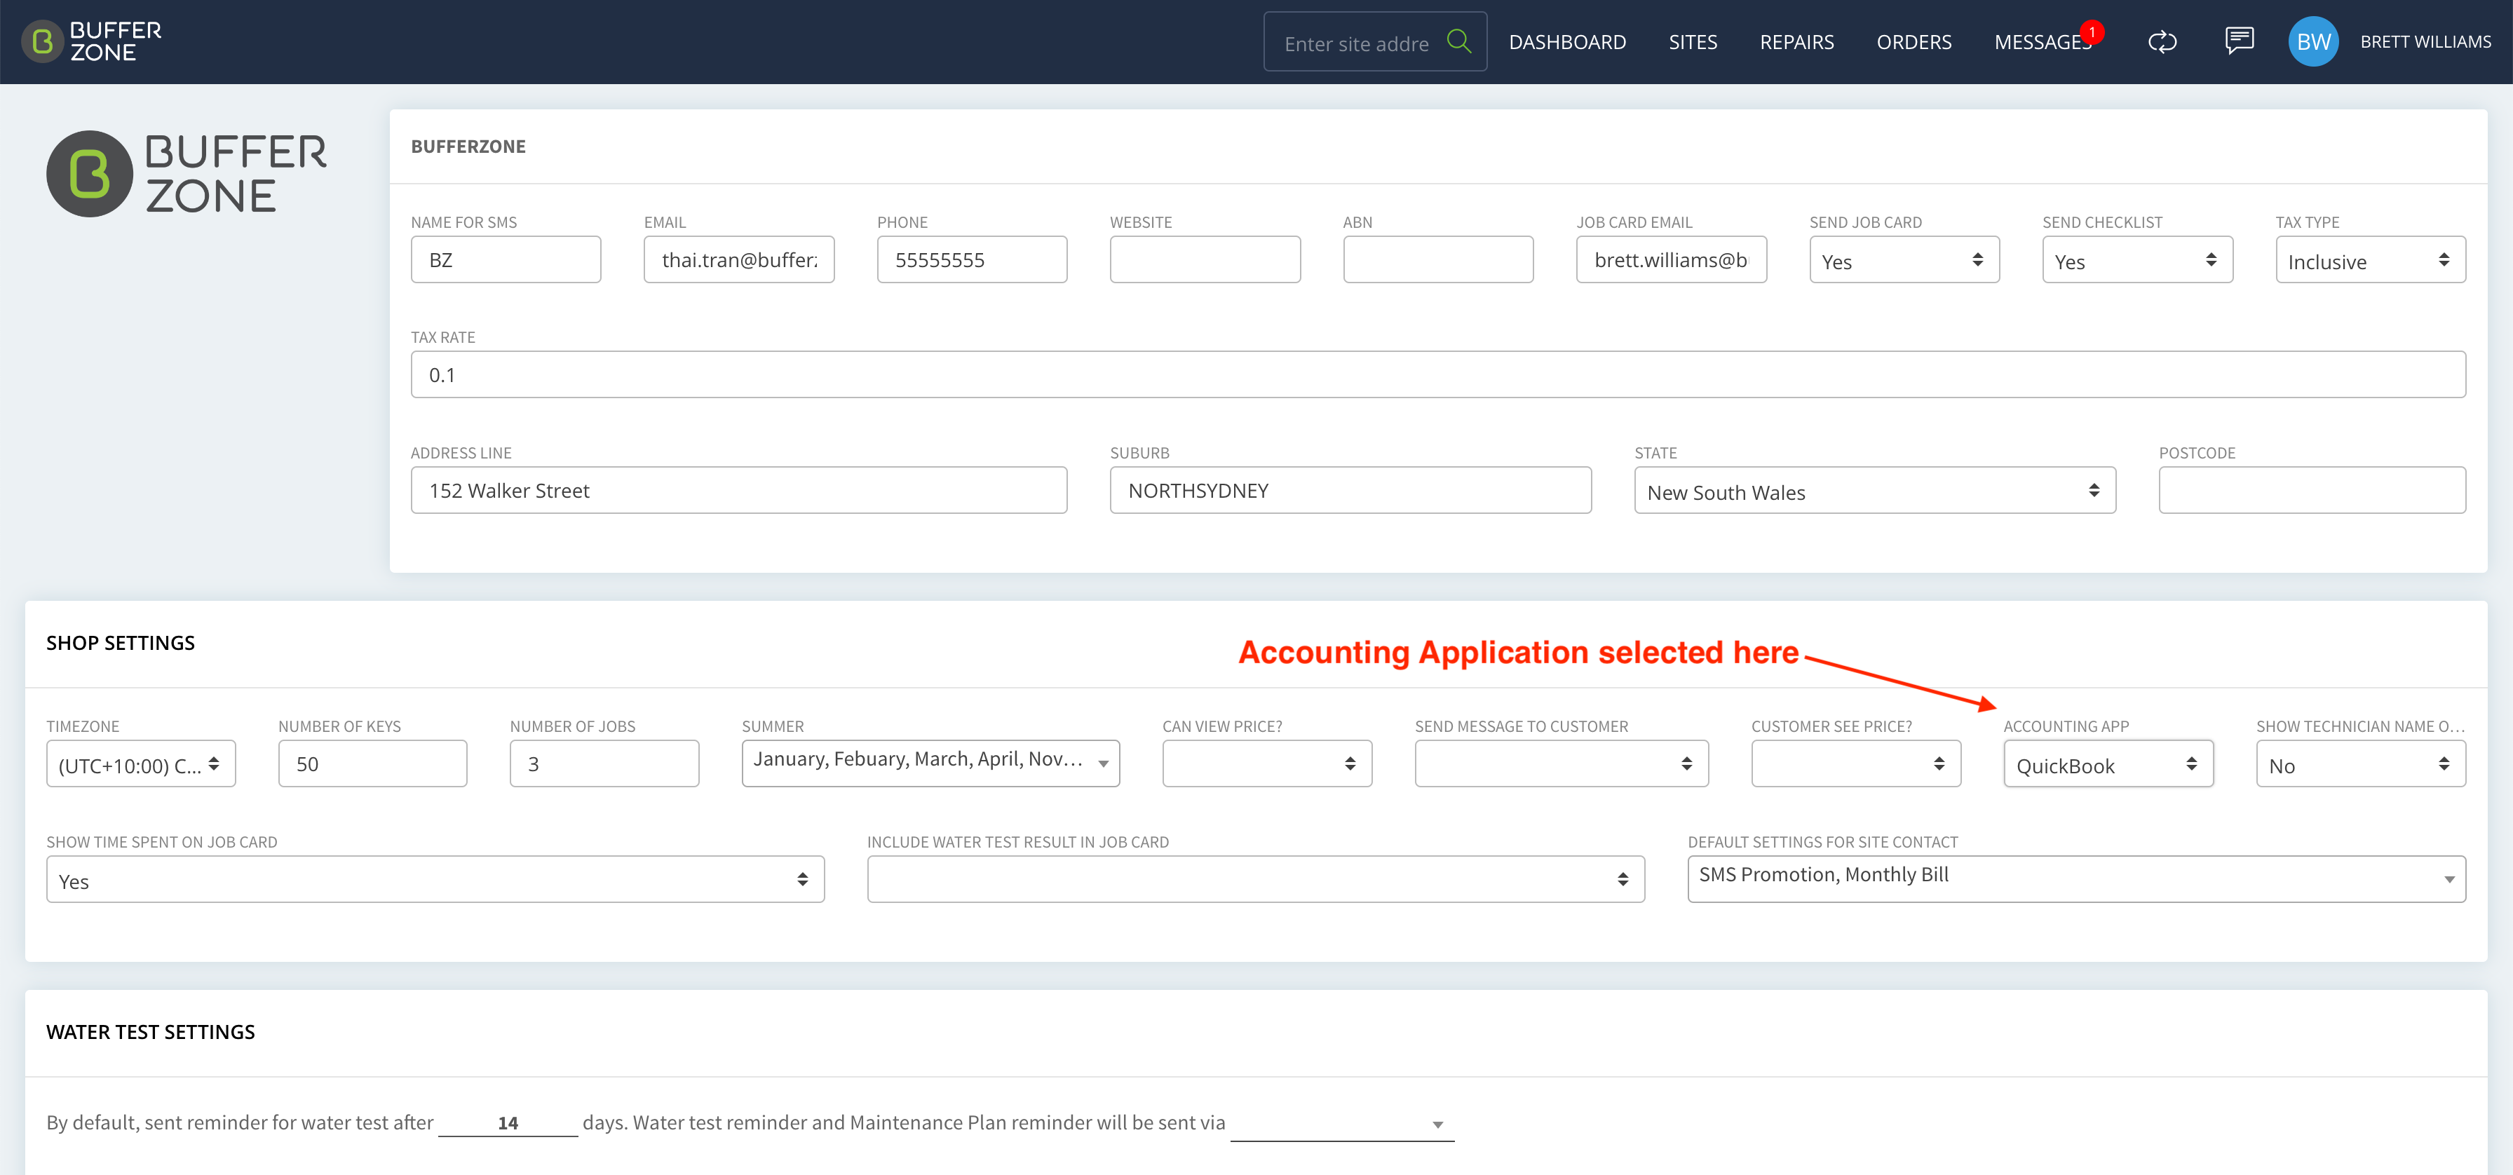Open the Timezone dropdown
Screen dimensions: 2513x1175
click(x=140, y=763)
